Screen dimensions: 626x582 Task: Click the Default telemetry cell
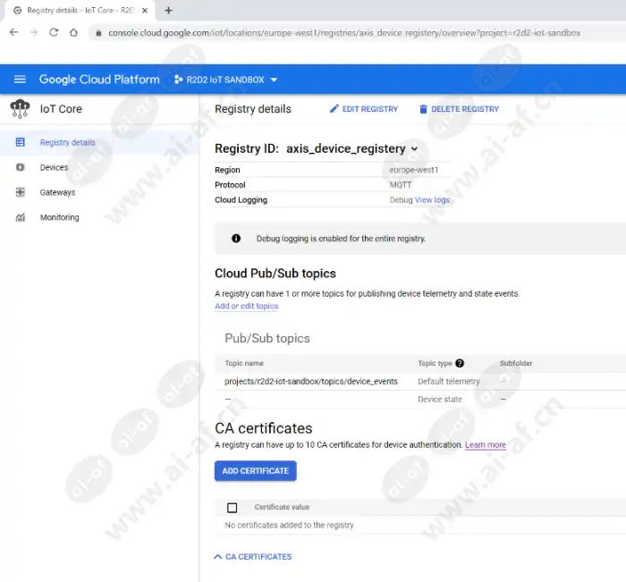(449, 381)
